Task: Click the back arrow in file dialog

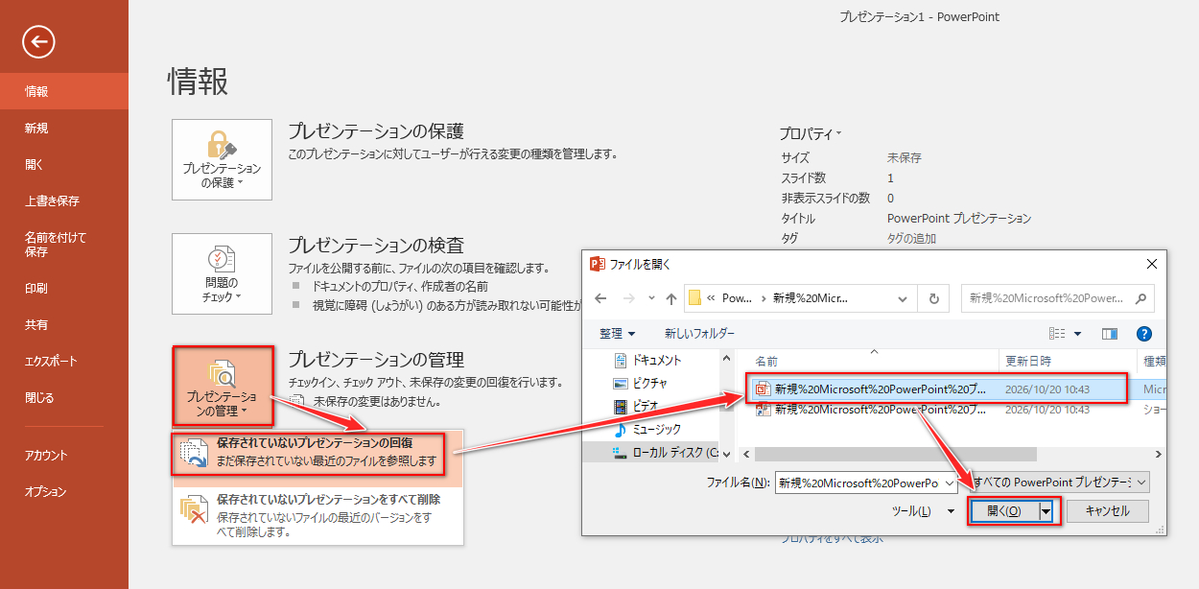Action: tap(600, 298)
